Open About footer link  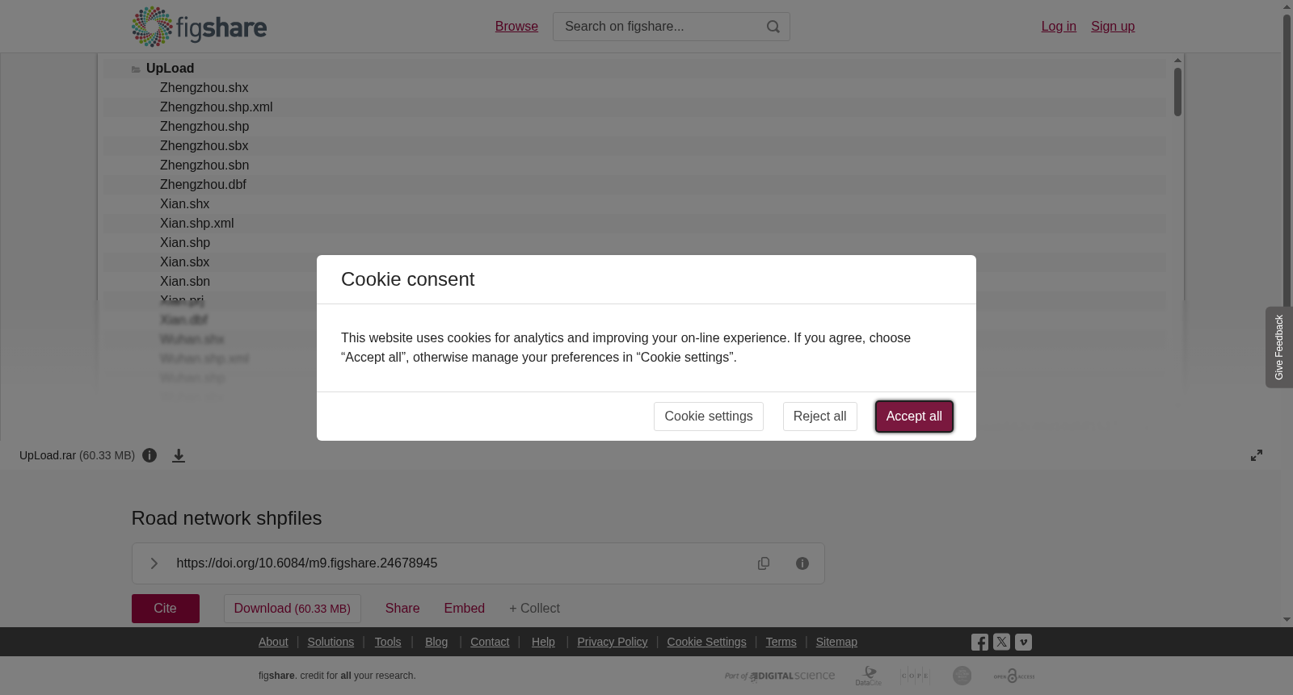(x=273, y=642)
